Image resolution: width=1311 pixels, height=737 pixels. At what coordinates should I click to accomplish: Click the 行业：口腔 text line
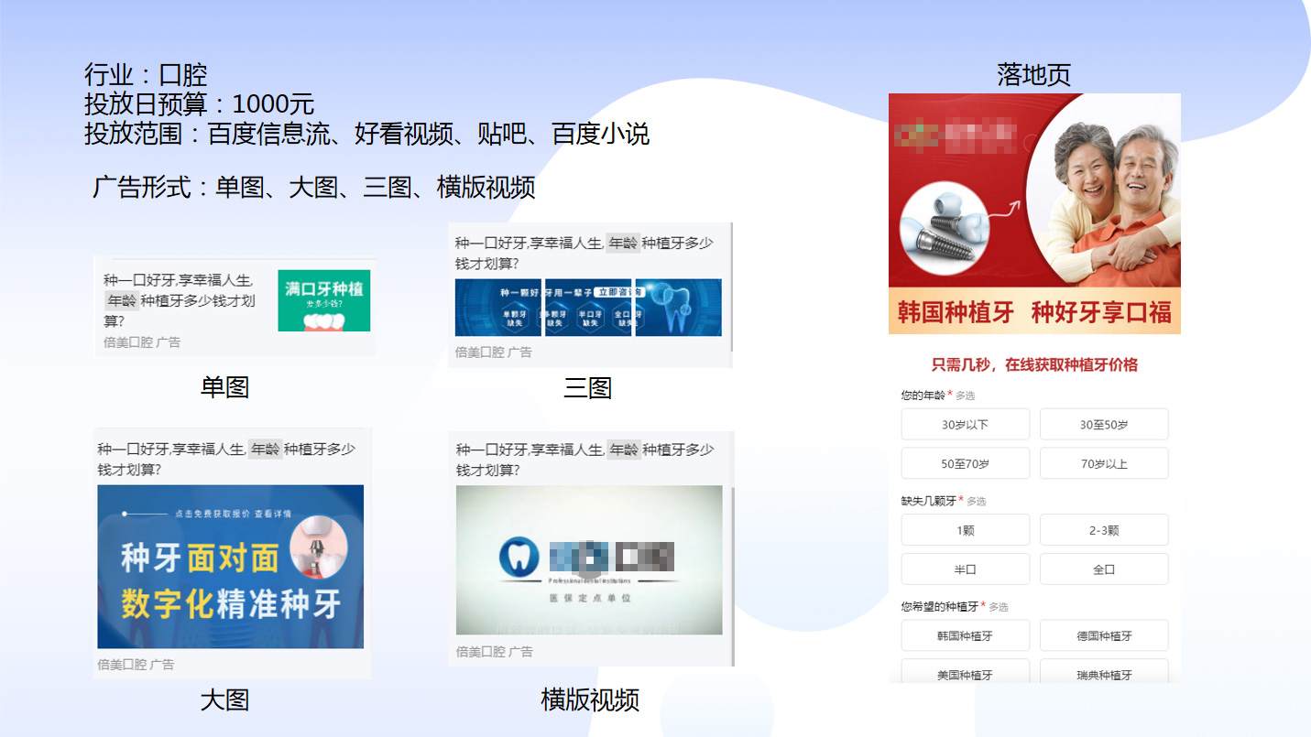tap(146, 74)
